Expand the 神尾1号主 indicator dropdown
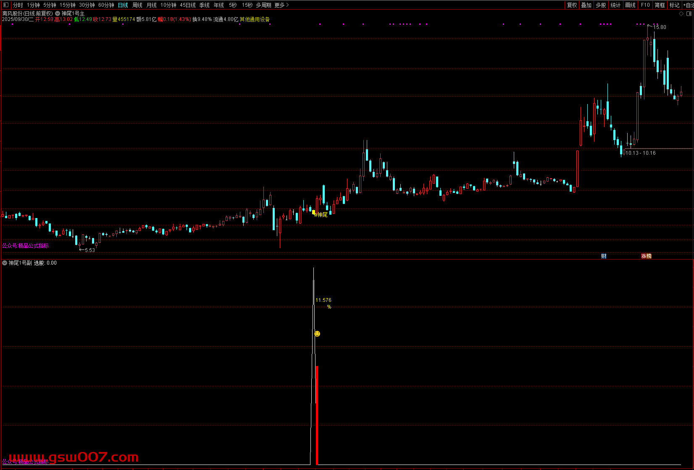 pos(58,13)
